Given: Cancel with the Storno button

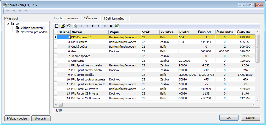Looking at the screenshot, I should pos(250,117).
